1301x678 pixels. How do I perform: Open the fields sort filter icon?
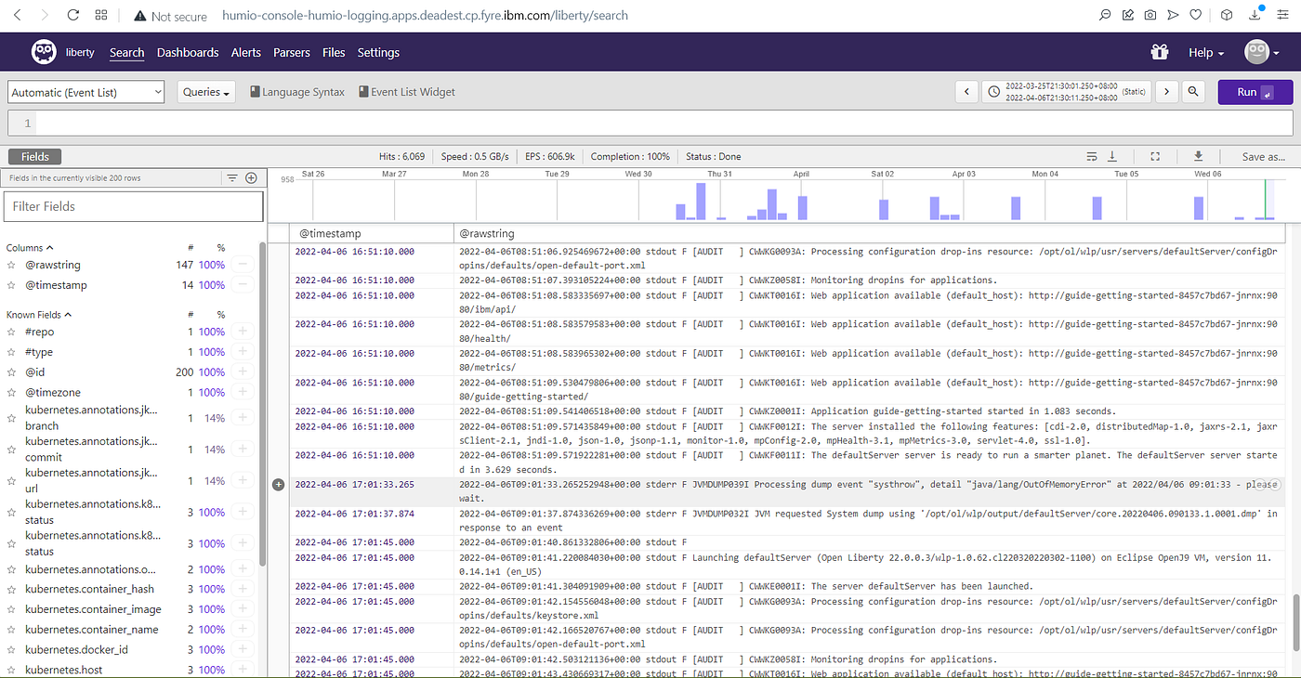[x=232, y=177]
